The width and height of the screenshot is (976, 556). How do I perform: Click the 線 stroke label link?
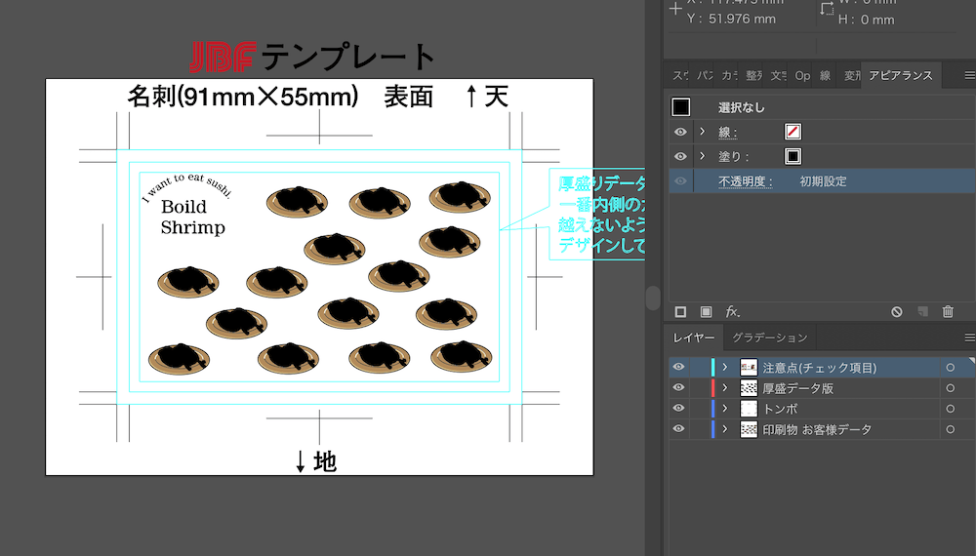coord(728,132)
